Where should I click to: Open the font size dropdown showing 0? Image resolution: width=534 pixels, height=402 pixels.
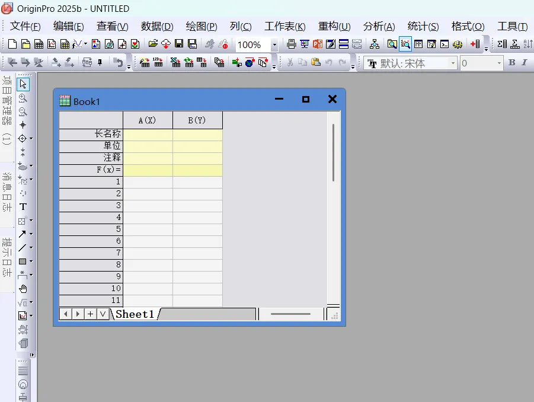499,63
